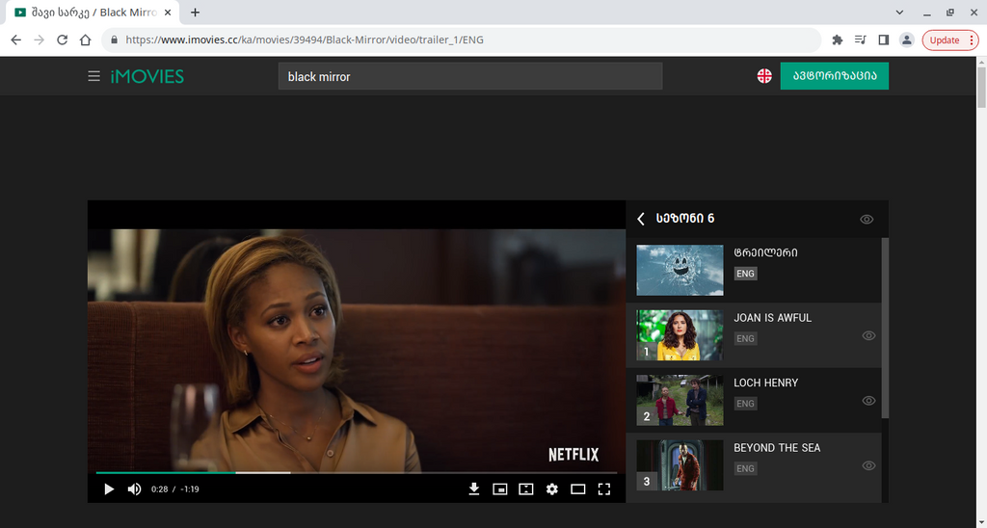The image size is (987, 528).
Task: Open the media controls icon in toolbar
Action: pos(861,40)
